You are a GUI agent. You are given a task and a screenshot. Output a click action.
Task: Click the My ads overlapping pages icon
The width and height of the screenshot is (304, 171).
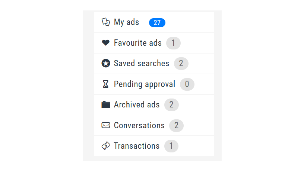106,22
